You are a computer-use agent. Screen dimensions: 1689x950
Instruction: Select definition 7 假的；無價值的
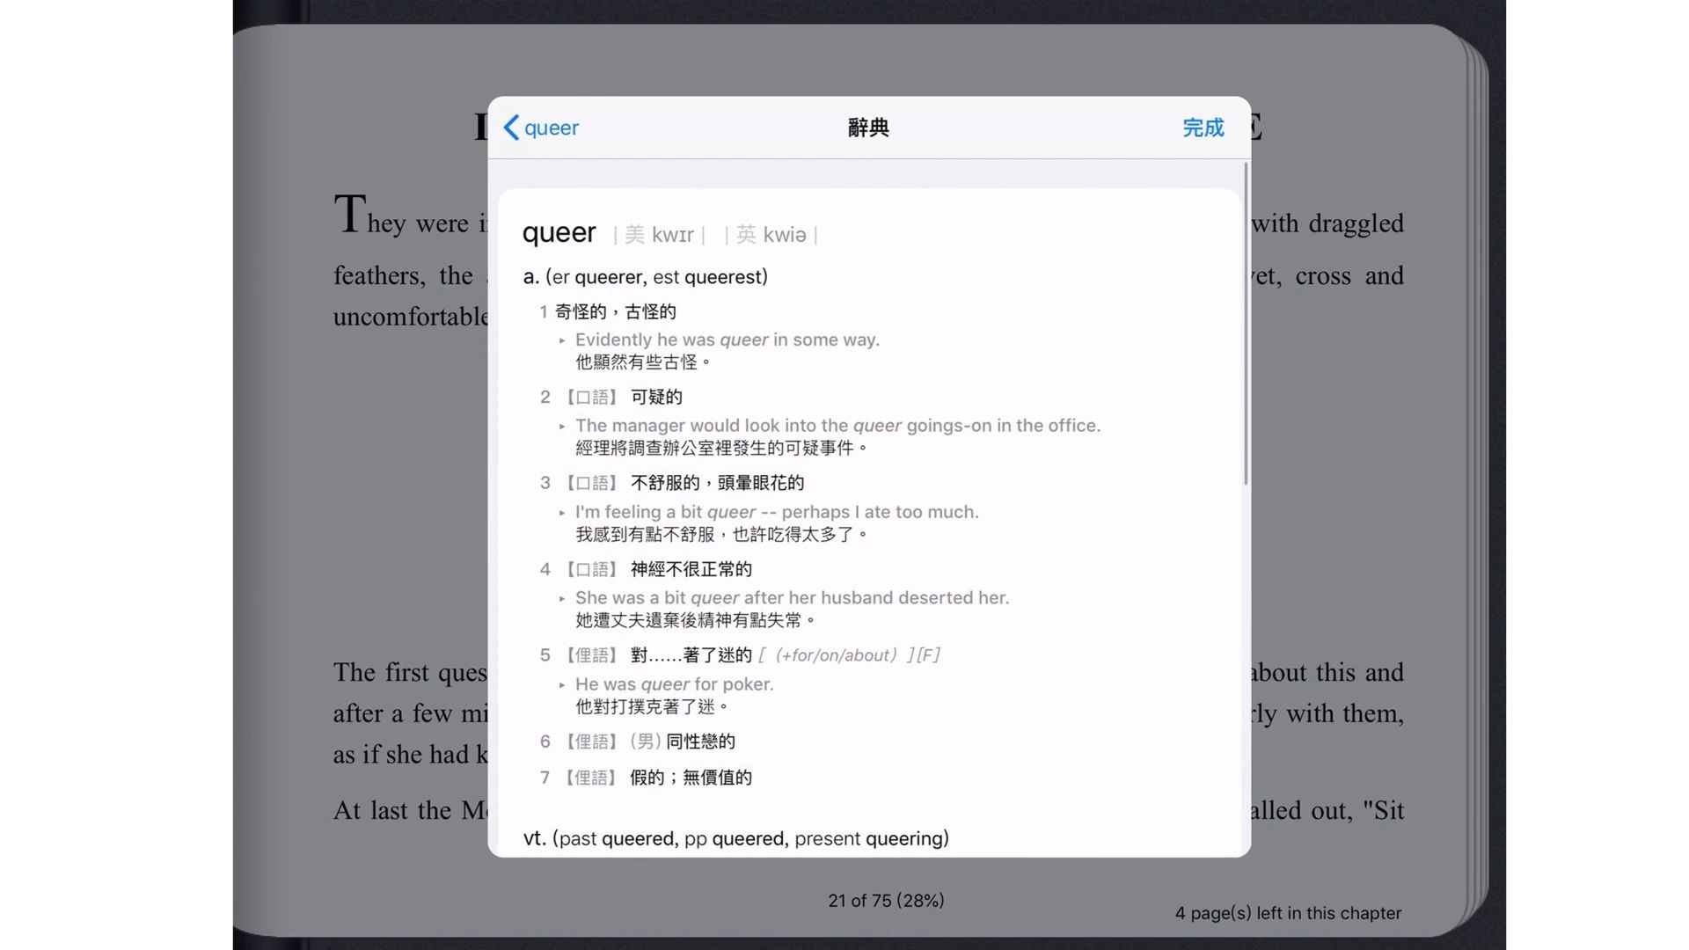[x=691, y=778]
